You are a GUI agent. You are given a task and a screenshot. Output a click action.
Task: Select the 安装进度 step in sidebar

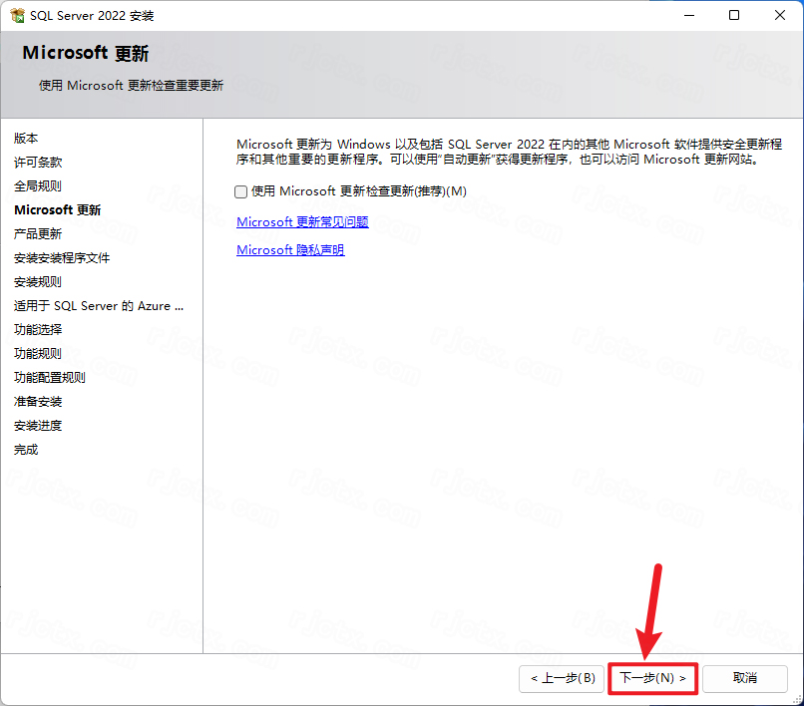coord(38,426)
